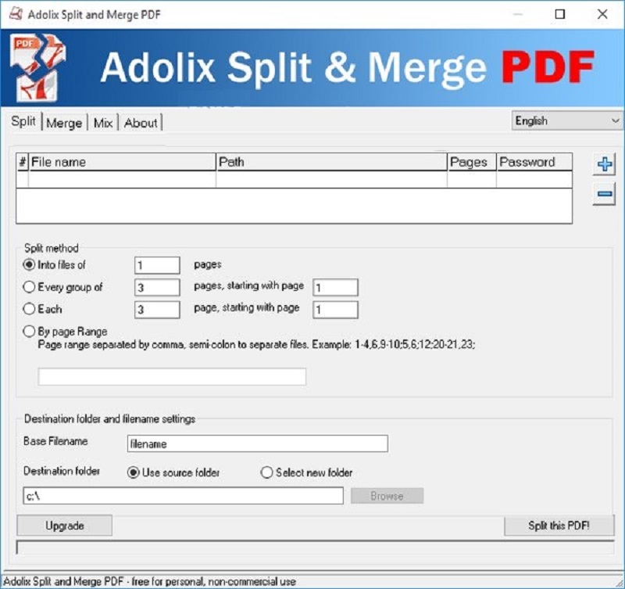
Task: Open the About tab
Action: coord(141,123)
